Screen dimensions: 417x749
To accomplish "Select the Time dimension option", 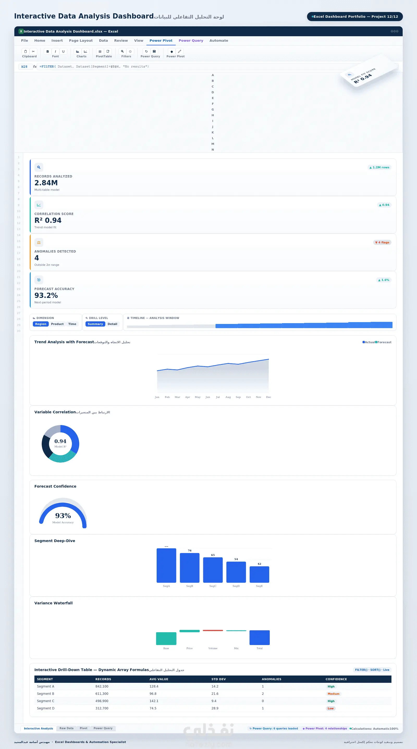I will (72, 324).
